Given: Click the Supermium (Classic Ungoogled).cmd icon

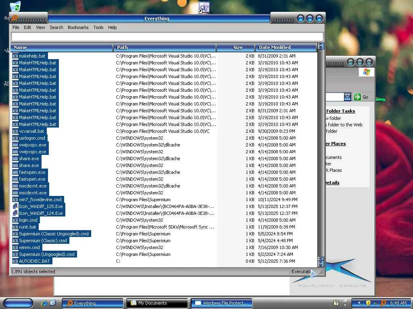Looking at the screenshot, I should point(15,234).
